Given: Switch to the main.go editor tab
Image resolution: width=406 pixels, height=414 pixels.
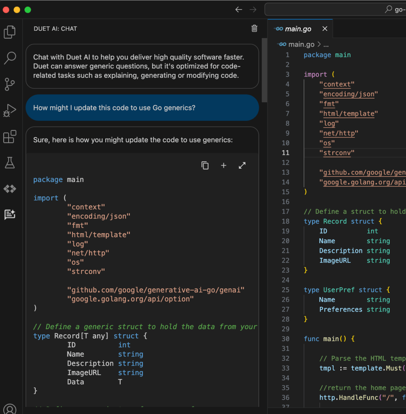Looking at the screenshot, I should point(298,29).
